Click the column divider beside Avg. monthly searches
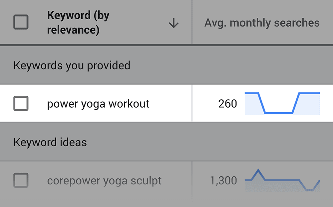 point(192,22)
